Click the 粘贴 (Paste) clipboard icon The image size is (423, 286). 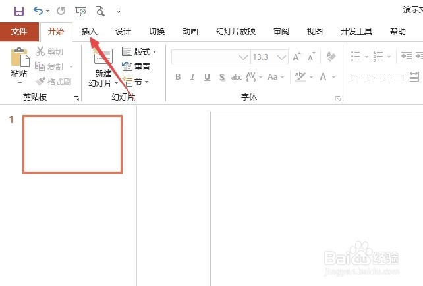[x=20, y=57]
